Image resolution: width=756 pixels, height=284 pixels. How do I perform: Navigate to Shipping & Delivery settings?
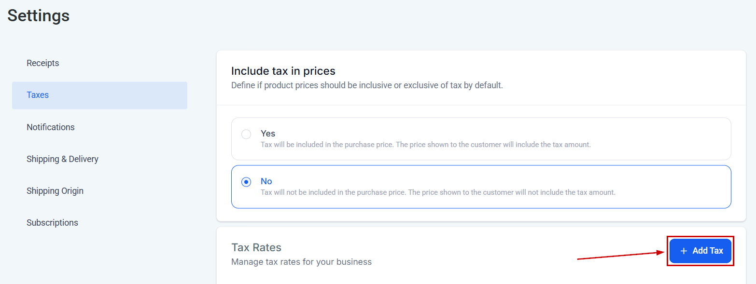pyautogui.click(x=62, y=159)
